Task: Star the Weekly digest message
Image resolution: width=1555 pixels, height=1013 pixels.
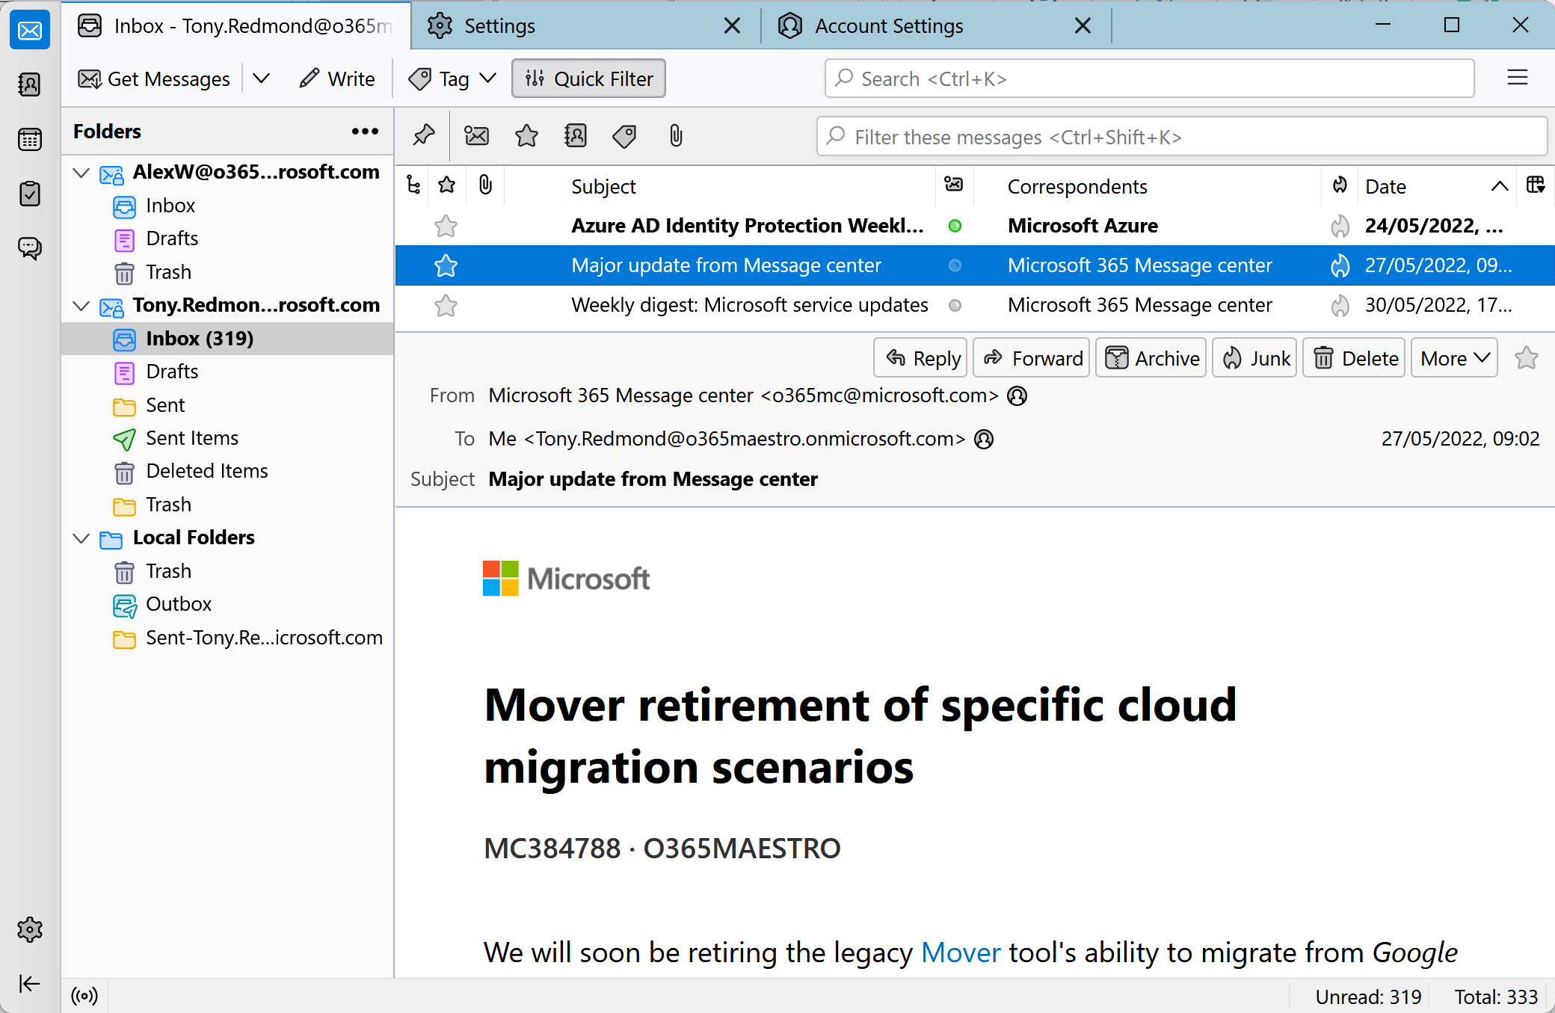Action: (446, 305)
